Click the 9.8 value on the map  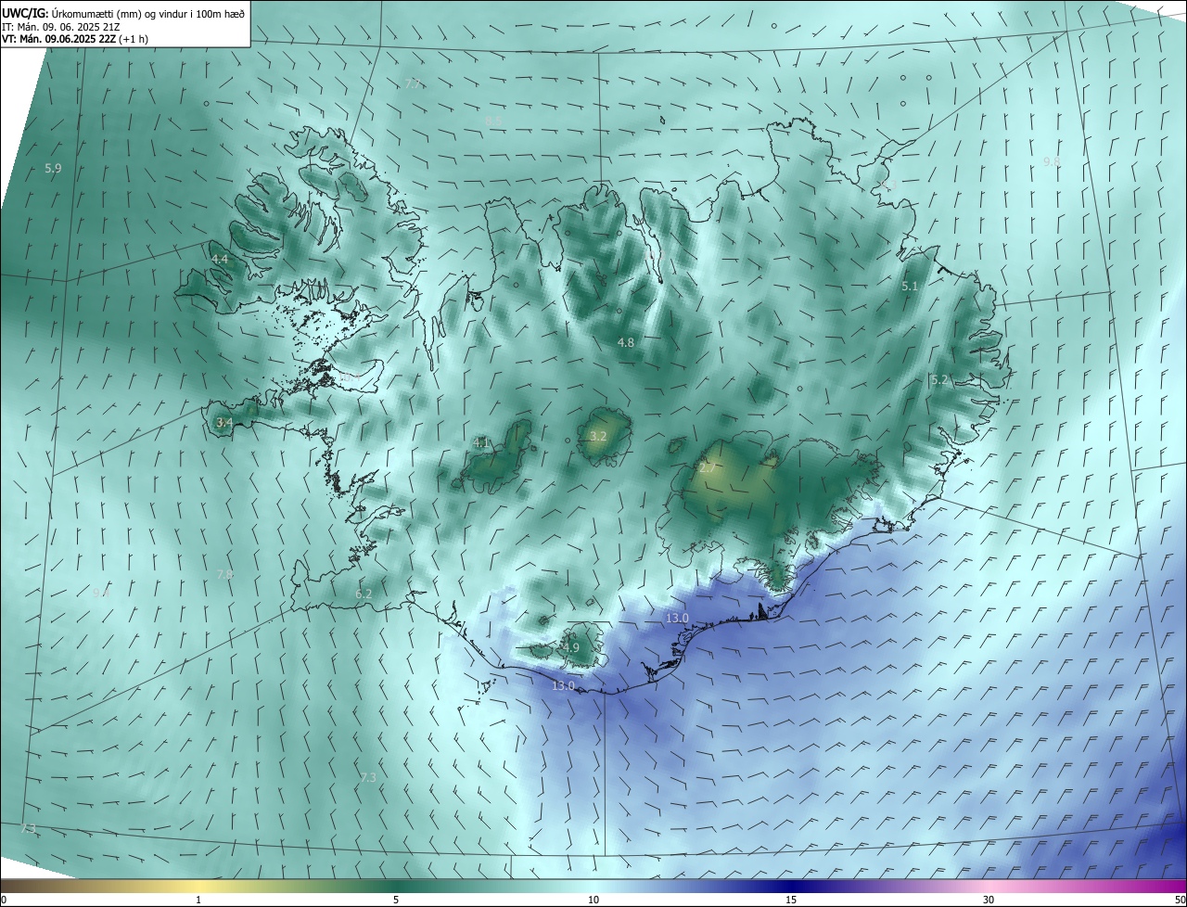pyautogui.click(x=1052, y=161)
